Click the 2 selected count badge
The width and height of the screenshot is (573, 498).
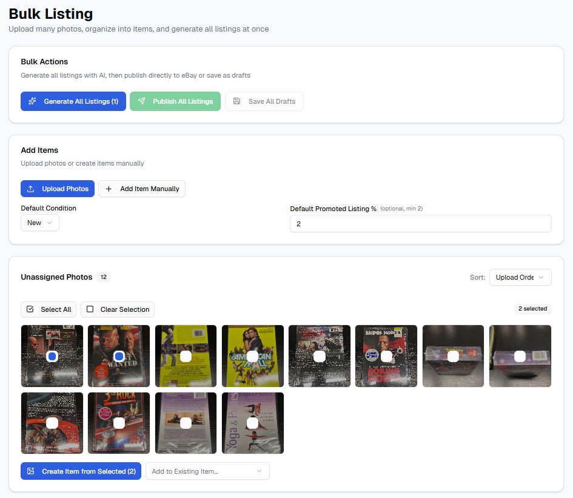pyautogui.click(x=532, y=309)
